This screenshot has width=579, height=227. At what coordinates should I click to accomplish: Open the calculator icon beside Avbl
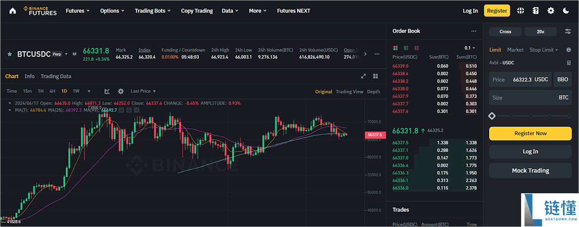coord(569,63)
